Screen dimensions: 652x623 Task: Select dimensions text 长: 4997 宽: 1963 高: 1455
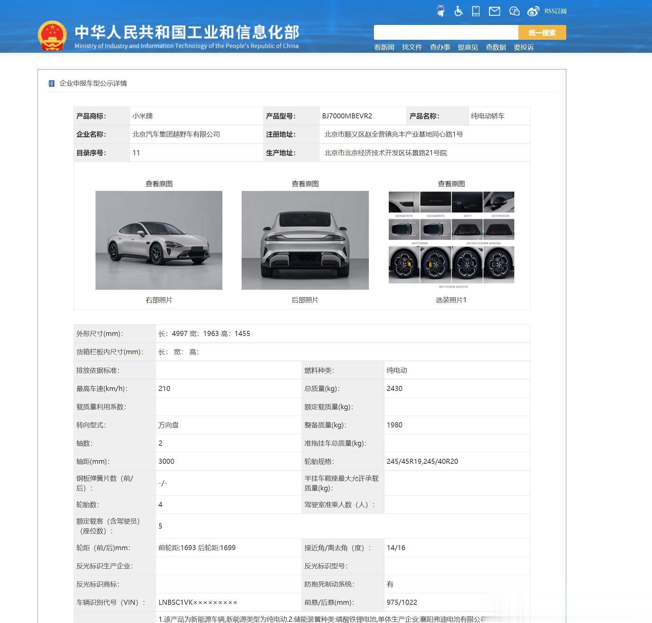(204, 334)
